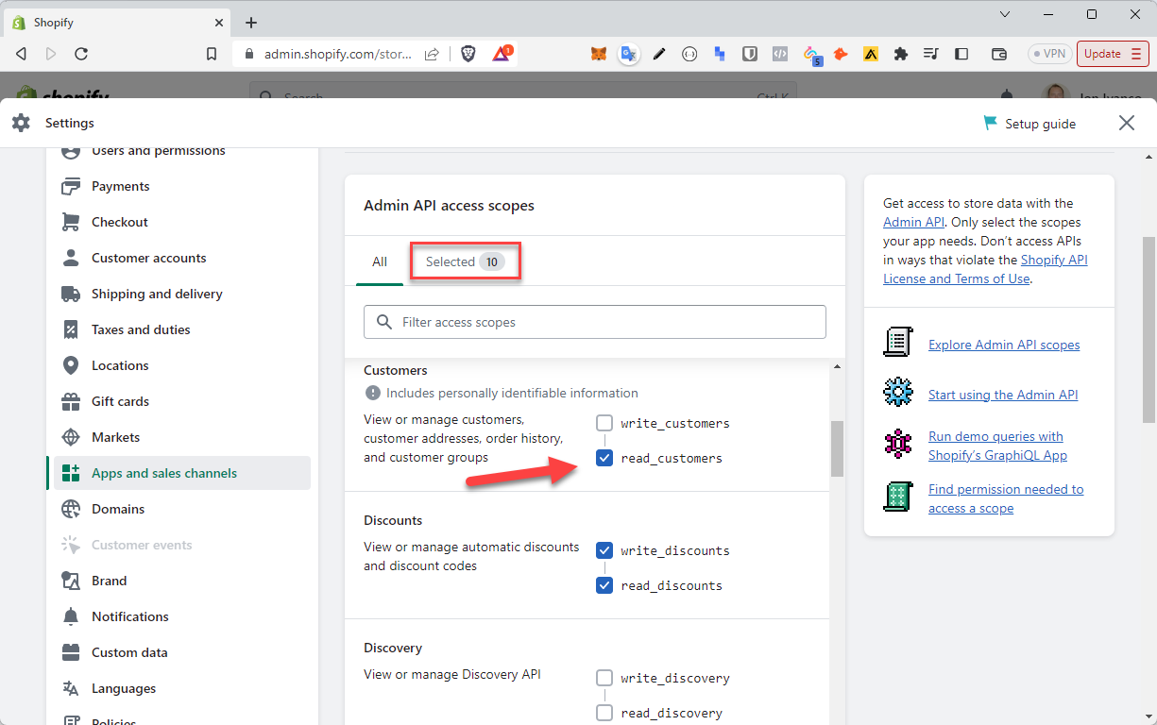Click the Admin API link
Image resolution: width=1157 pixels, height=725 pixels.
[x=913, y=222]
